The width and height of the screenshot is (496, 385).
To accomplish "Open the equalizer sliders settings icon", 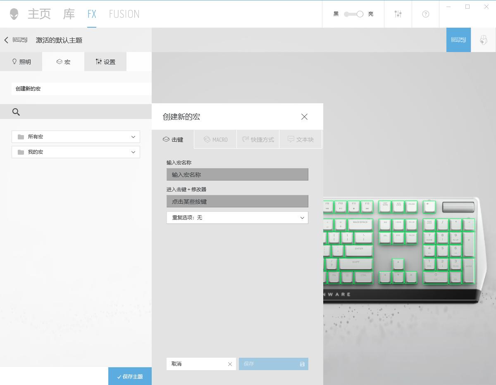I will pyautogui.click(x=398, y=14).
